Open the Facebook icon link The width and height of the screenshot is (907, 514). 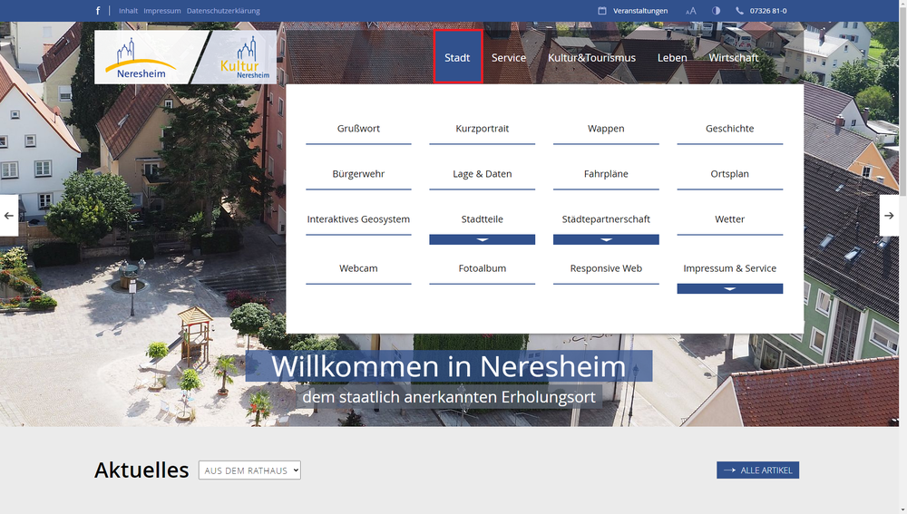coord(98,11)
